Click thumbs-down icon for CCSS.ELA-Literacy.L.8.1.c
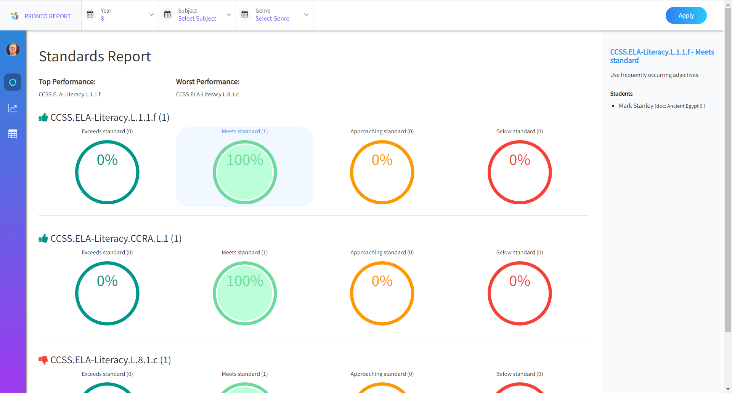732x393 pixels. 43,360
